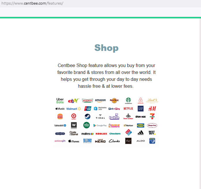Image resolution: width=201 pixels, height=189 pixels.
Task: Pick the Lindt logo
Action: (x=152, y=101)
